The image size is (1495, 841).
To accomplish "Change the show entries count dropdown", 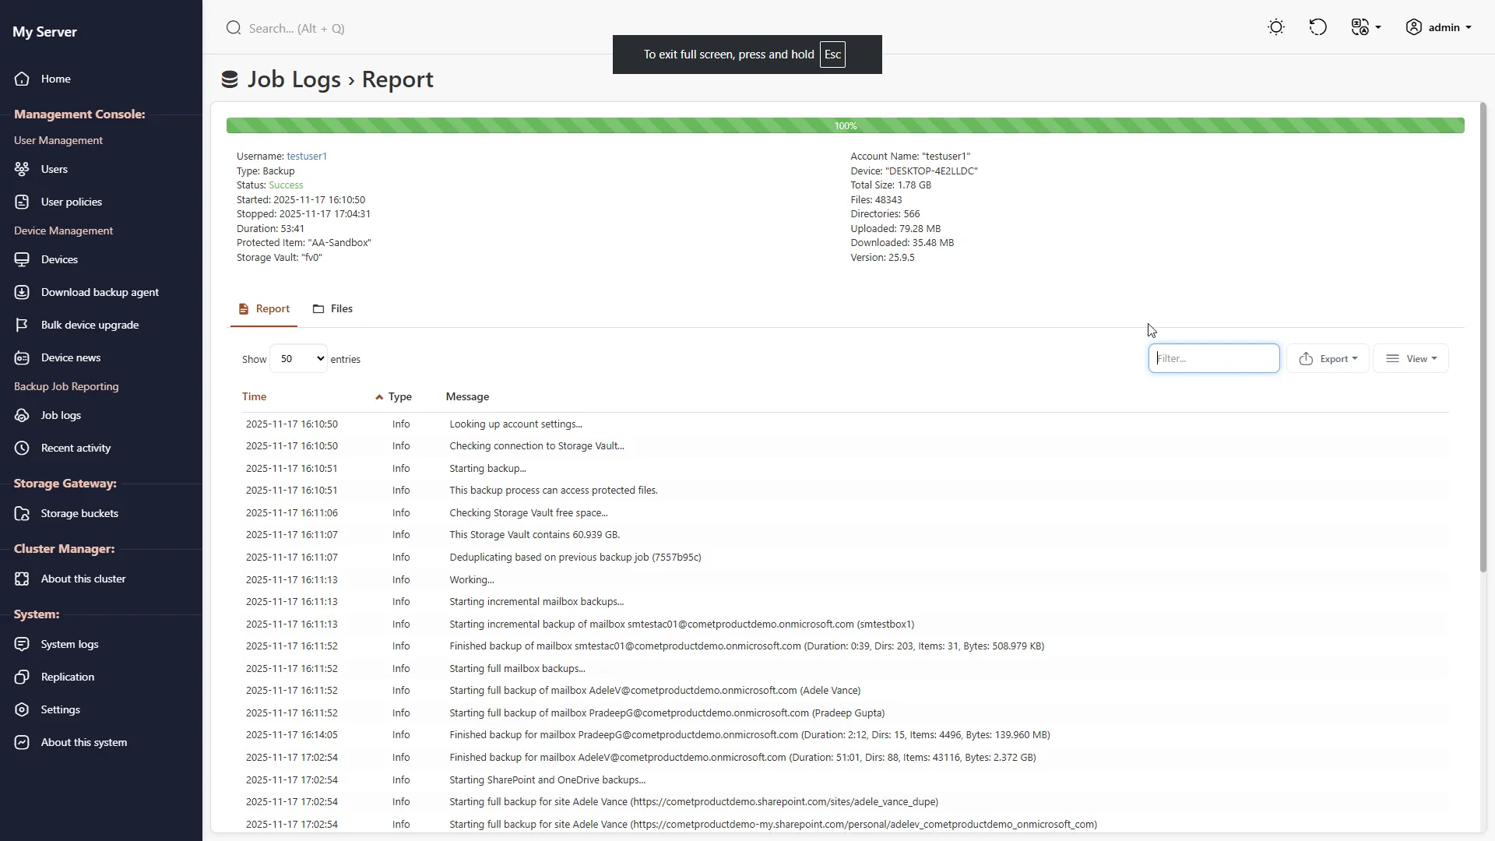I will click(x=298, y=359).
